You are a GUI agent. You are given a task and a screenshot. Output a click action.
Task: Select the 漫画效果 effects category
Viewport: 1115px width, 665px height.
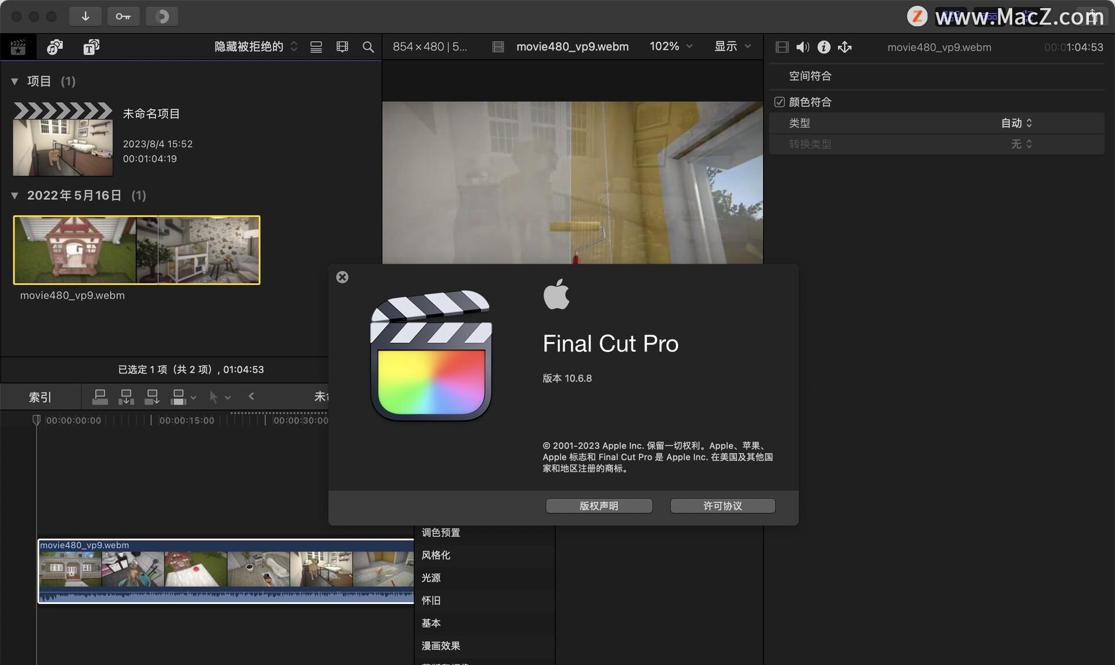coord(484,646)
